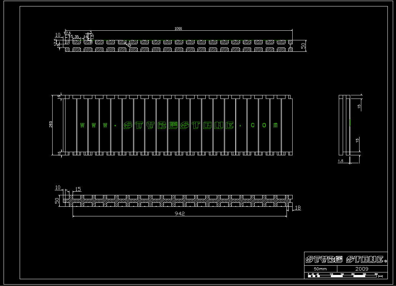Click the 1000 dimension label

178,29
